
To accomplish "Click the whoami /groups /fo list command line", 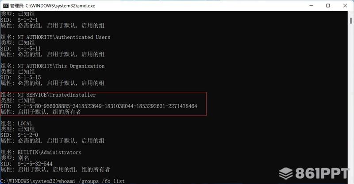I will 62,181.
